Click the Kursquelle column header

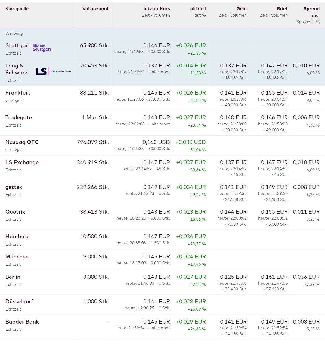point(17,8)
